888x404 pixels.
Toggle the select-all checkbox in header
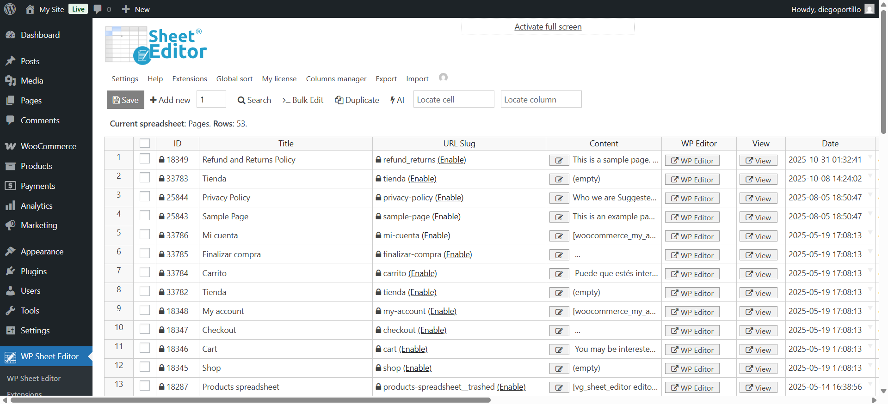pos(145,144)
